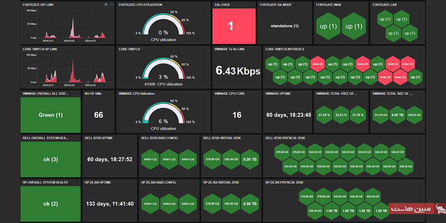446x223 pixels.
Task: Select the standalone (1) HA mode value
Action: pos(285,26)
